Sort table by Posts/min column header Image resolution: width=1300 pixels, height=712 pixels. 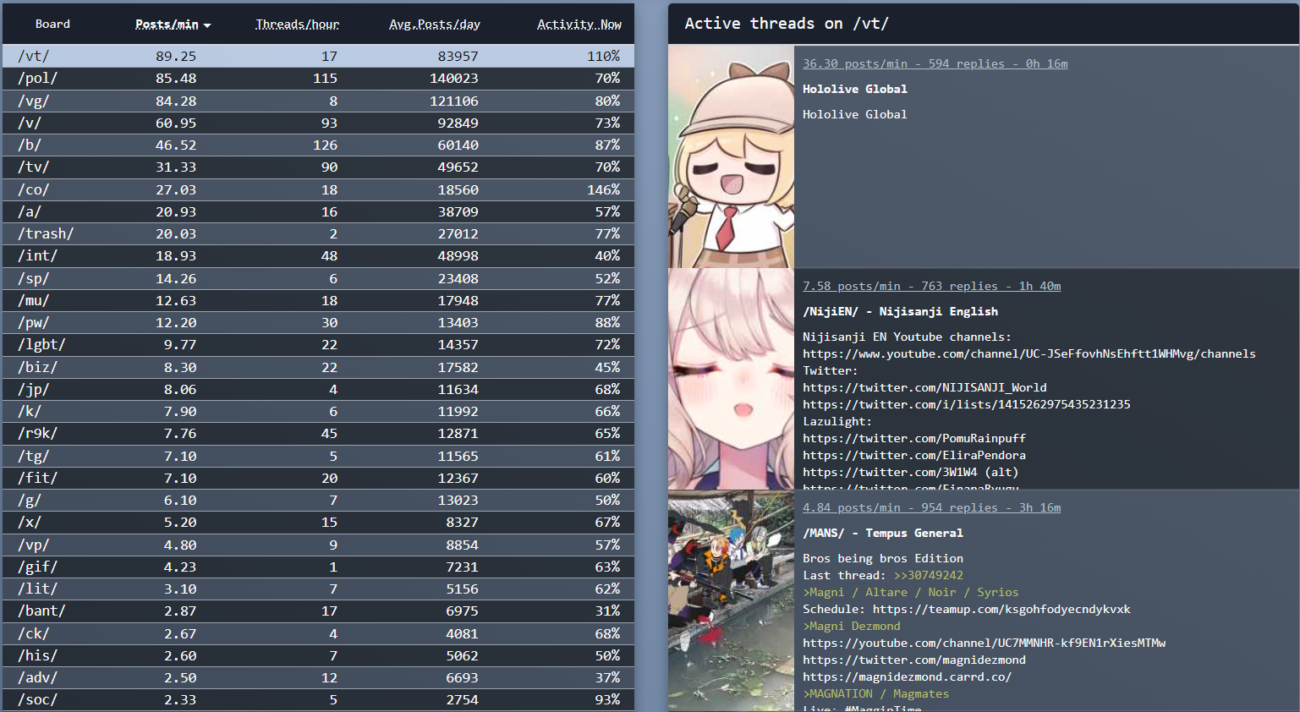coord(173,25)
